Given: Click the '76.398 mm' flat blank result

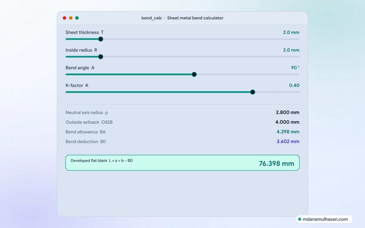Looking at the screenshot, I should pyautogui.click(x=276, y=164).
